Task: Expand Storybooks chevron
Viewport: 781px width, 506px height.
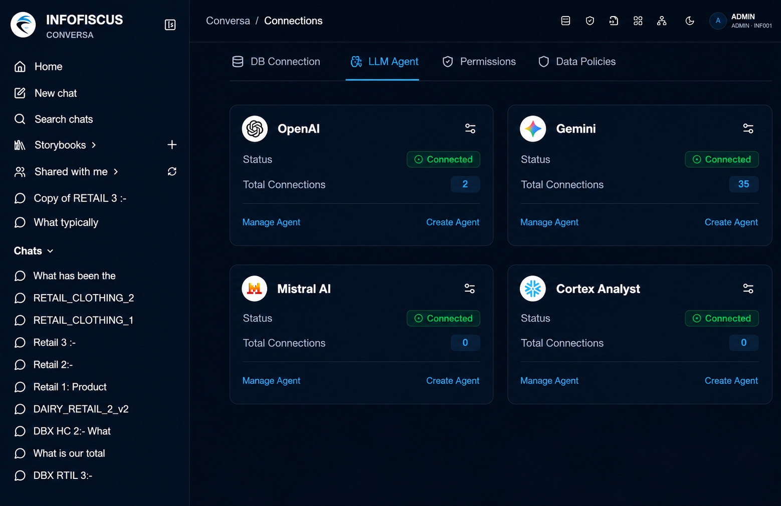Action: coord(94,145)
